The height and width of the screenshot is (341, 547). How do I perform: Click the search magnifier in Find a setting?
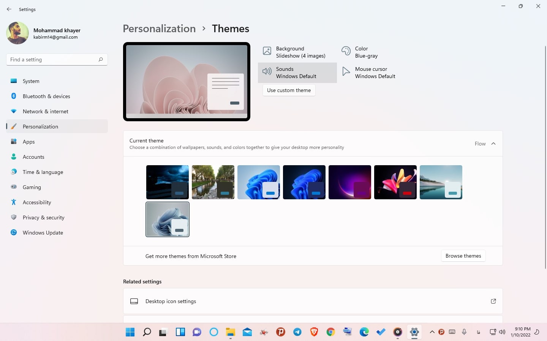pyautogui.click(x=101, y=59)
